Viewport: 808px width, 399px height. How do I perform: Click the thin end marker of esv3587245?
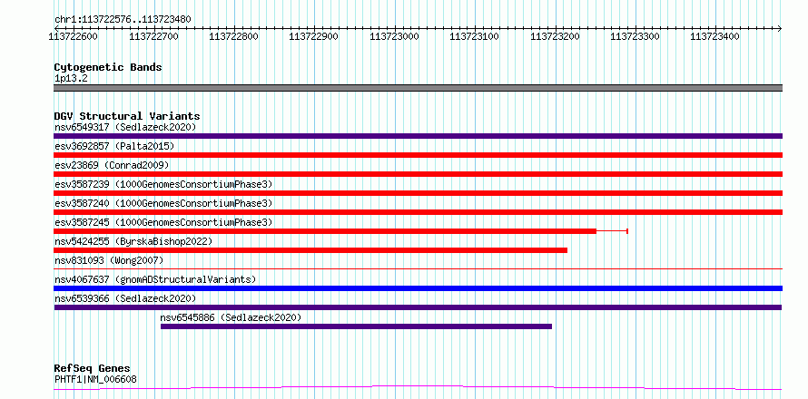point(627,231)
